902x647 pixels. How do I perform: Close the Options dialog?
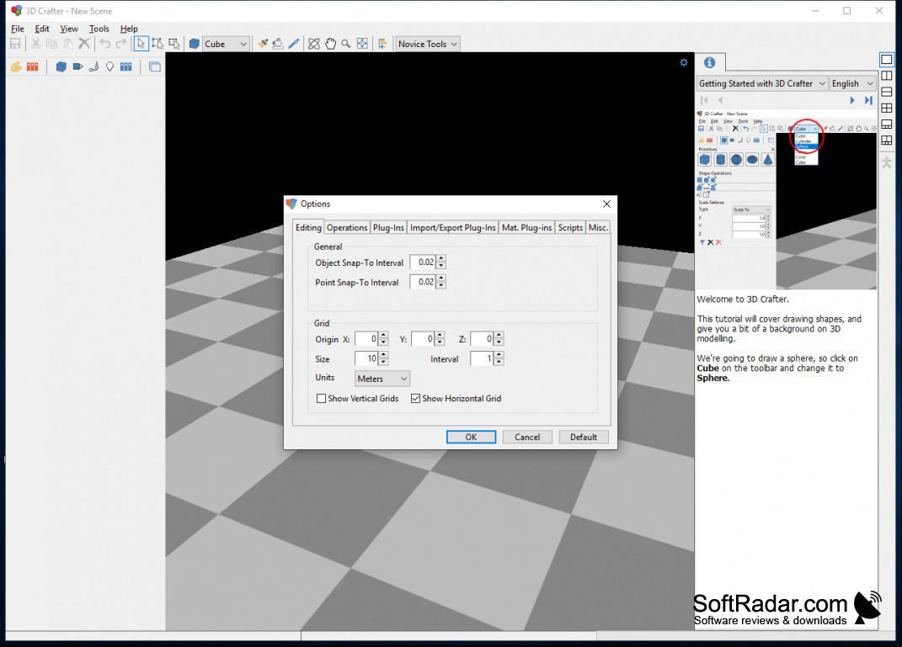tap(606, 204)
